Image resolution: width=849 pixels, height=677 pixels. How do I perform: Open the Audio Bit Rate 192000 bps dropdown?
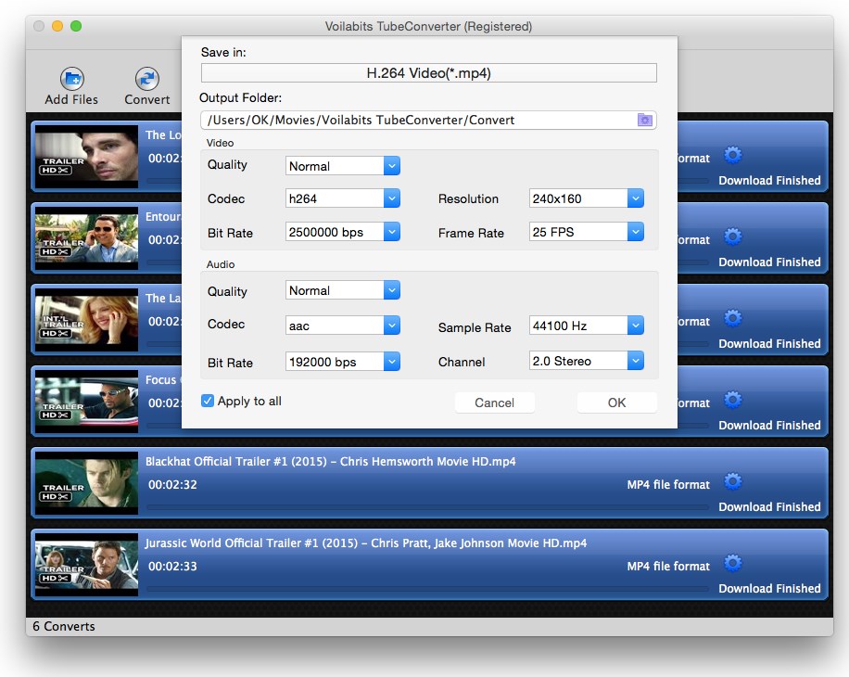click(343, 362)
